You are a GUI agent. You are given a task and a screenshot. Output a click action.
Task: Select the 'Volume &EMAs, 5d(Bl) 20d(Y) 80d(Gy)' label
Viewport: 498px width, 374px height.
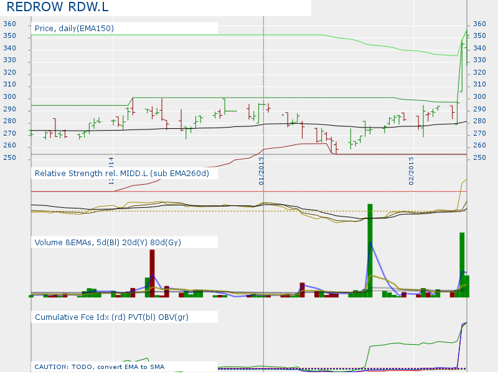[x=108, y=243]
